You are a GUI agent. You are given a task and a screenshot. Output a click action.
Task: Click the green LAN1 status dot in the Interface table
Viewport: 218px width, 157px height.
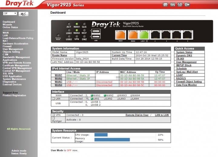pos(92,99)
